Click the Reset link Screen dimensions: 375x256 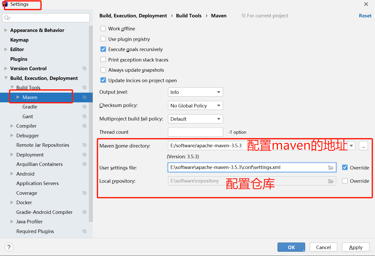[365, 16]
